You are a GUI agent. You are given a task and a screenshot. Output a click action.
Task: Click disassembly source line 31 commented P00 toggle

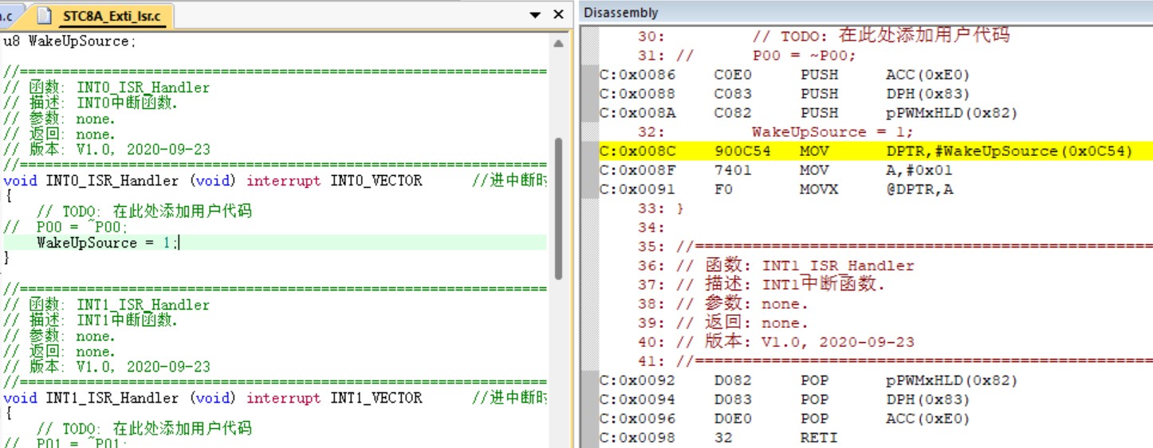(746, 56)
